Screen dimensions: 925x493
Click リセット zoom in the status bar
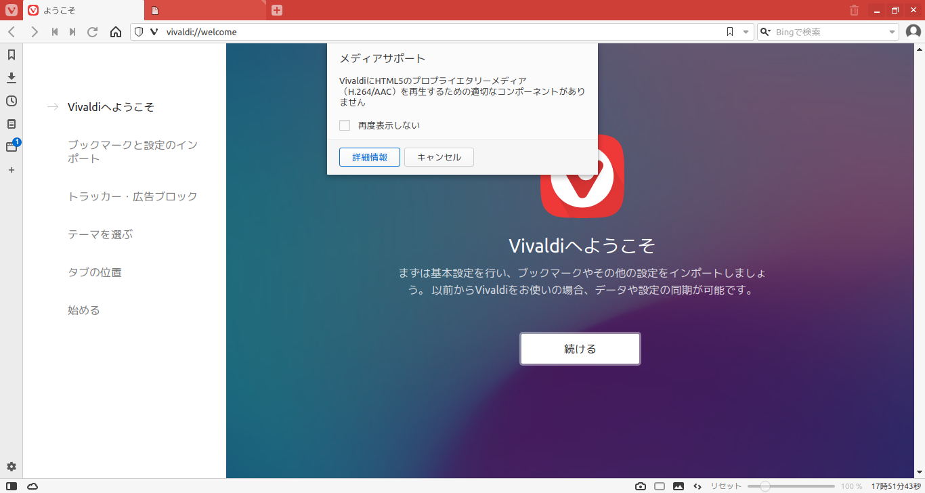(726, 486)
